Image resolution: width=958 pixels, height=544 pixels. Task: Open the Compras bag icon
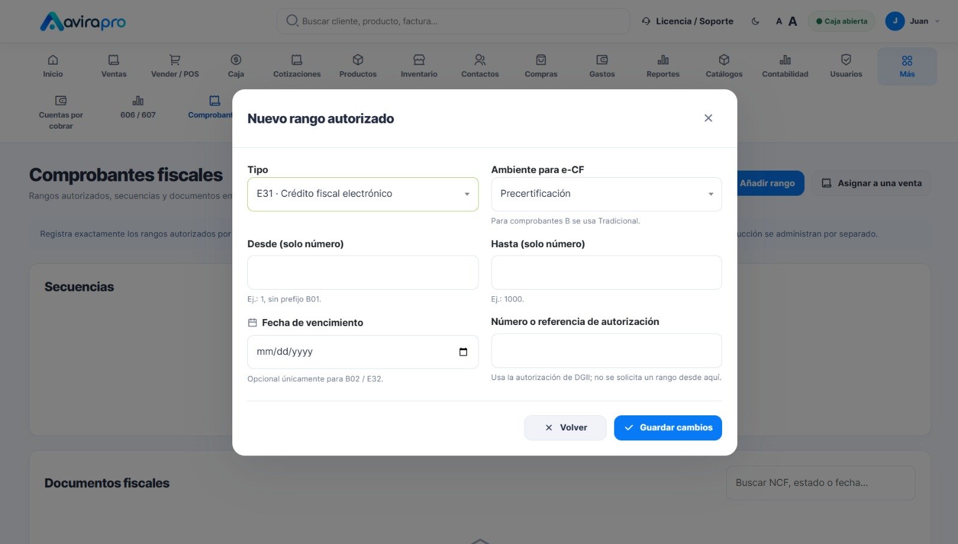pos(541,60)
